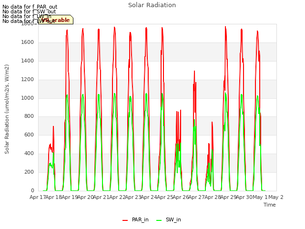
Task: Click the 'No data for f_LW_in' message
Action: tap(27, 16)
